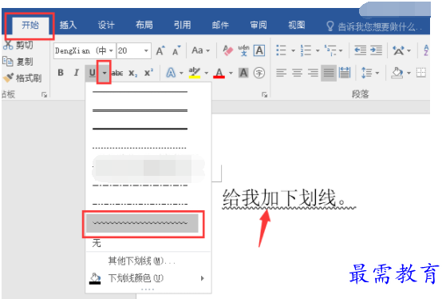Decrease paragraph indent
Screen dimensions: 446x299
[x=360, y=50]
